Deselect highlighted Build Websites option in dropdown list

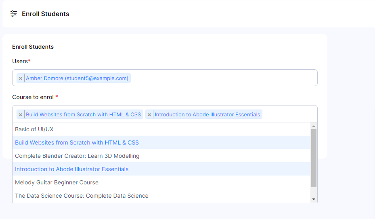click(x=77, y=143)
